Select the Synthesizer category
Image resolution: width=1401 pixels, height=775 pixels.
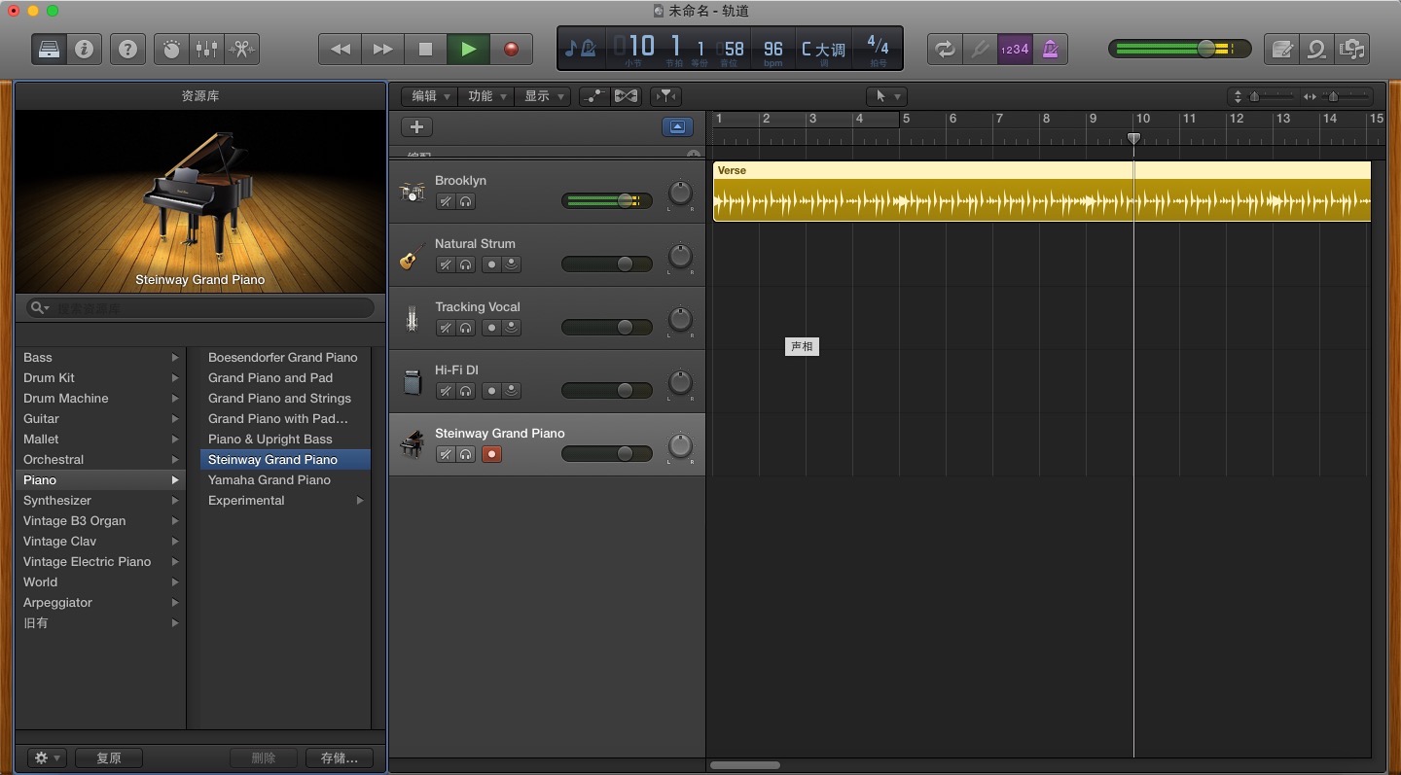pos(57,501)
